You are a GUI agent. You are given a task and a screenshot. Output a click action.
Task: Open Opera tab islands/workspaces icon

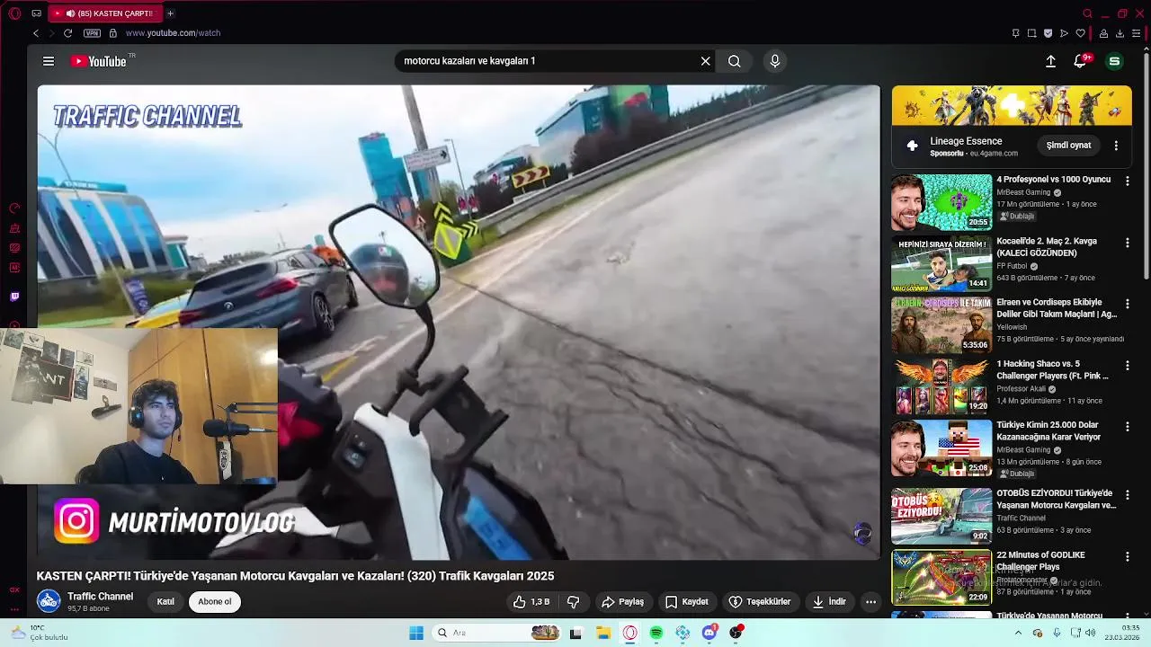tap(36, 13)
